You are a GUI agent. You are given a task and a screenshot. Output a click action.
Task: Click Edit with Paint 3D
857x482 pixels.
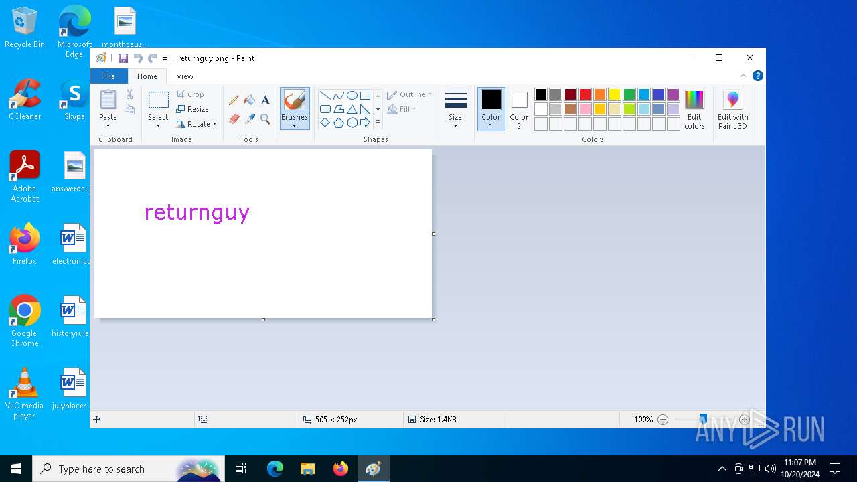point(733,109)
